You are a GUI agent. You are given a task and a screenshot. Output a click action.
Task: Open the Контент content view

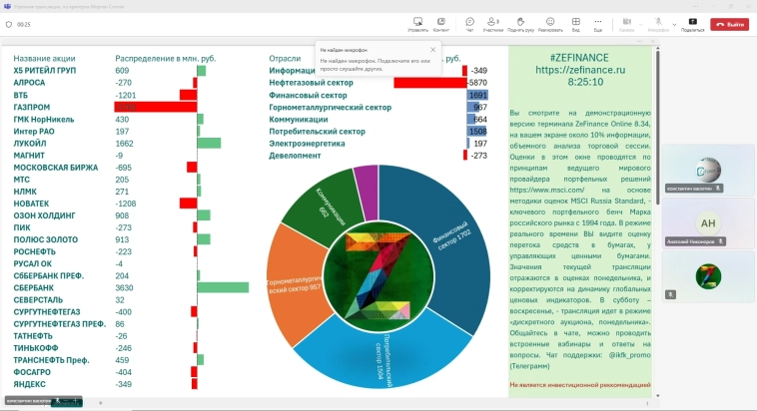pos(440,25)
